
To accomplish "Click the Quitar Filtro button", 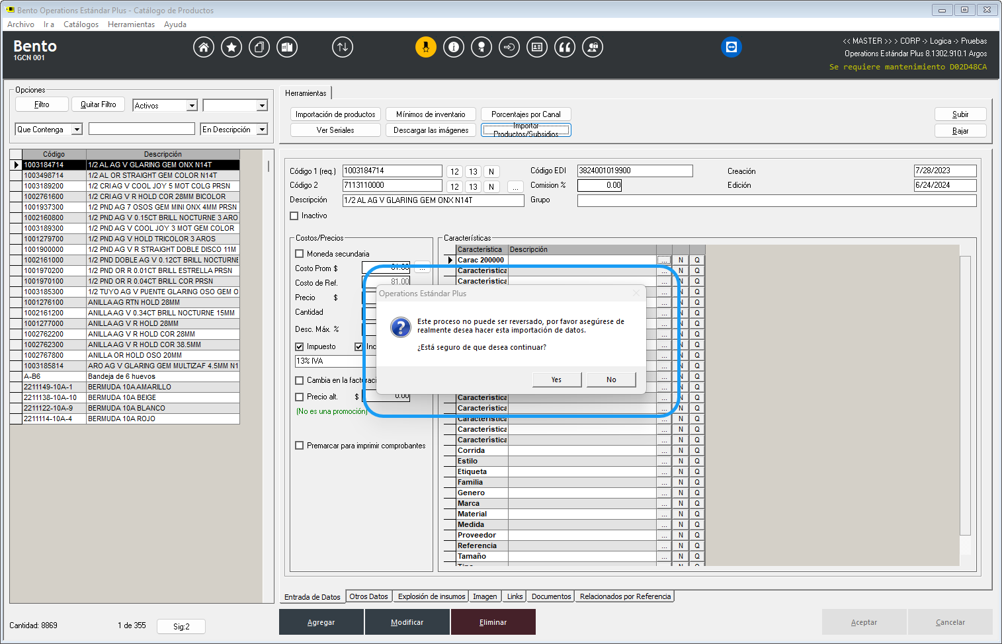I will [x=99, y=104].
